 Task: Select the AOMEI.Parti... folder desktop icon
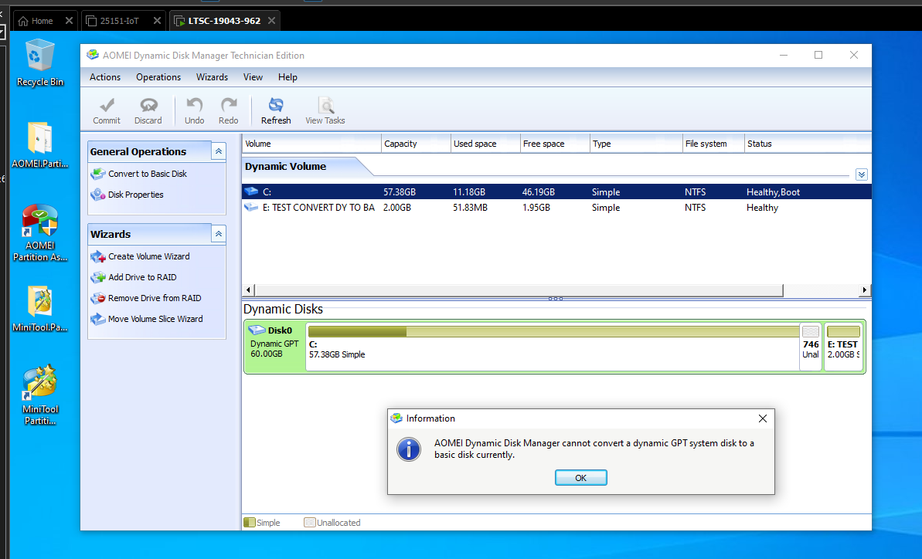(x=40, y=145)
